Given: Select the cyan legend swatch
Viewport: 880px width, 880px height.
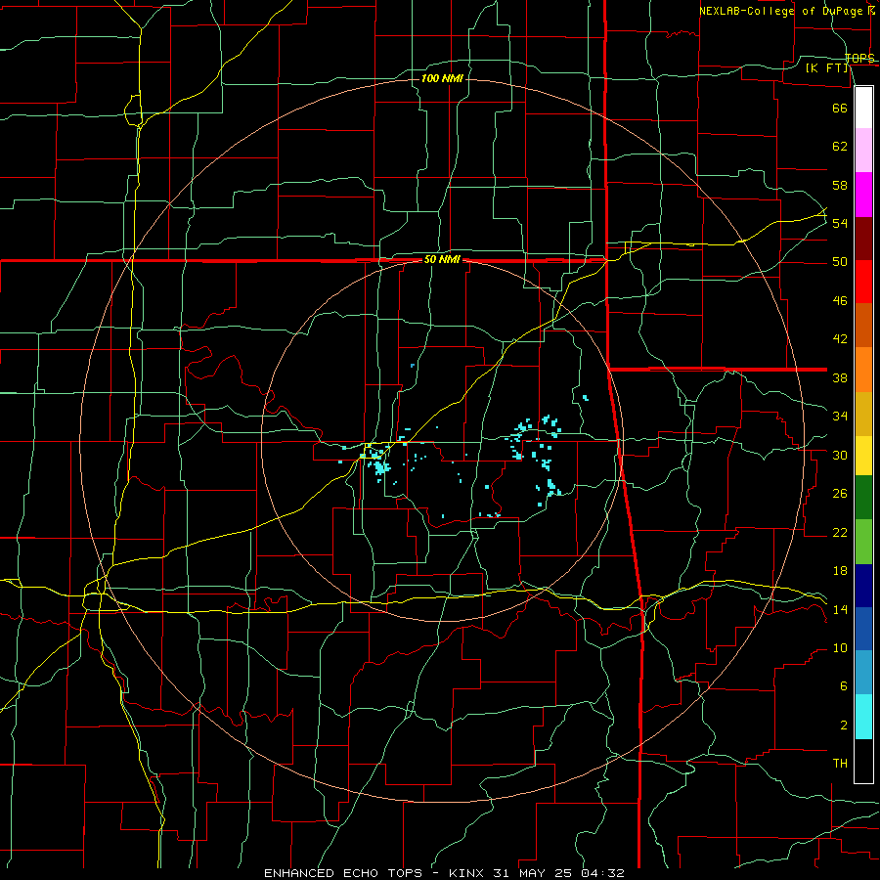Looking at the screenshot, I should tap(863, 717).
